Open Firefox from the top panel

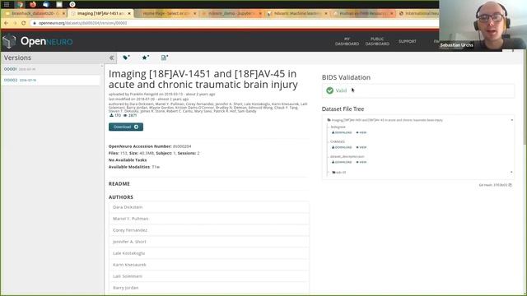[33, 4]
